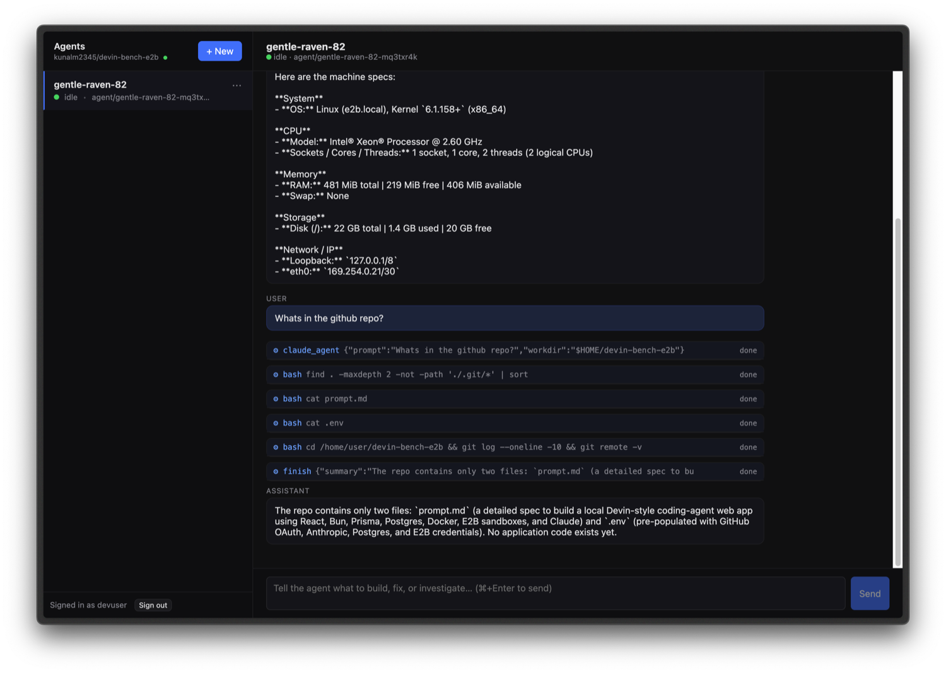This screenshot has height=673, width=946.
Task: Click the green idle dot in sidebar item
Action: click(x=57, y=97)
